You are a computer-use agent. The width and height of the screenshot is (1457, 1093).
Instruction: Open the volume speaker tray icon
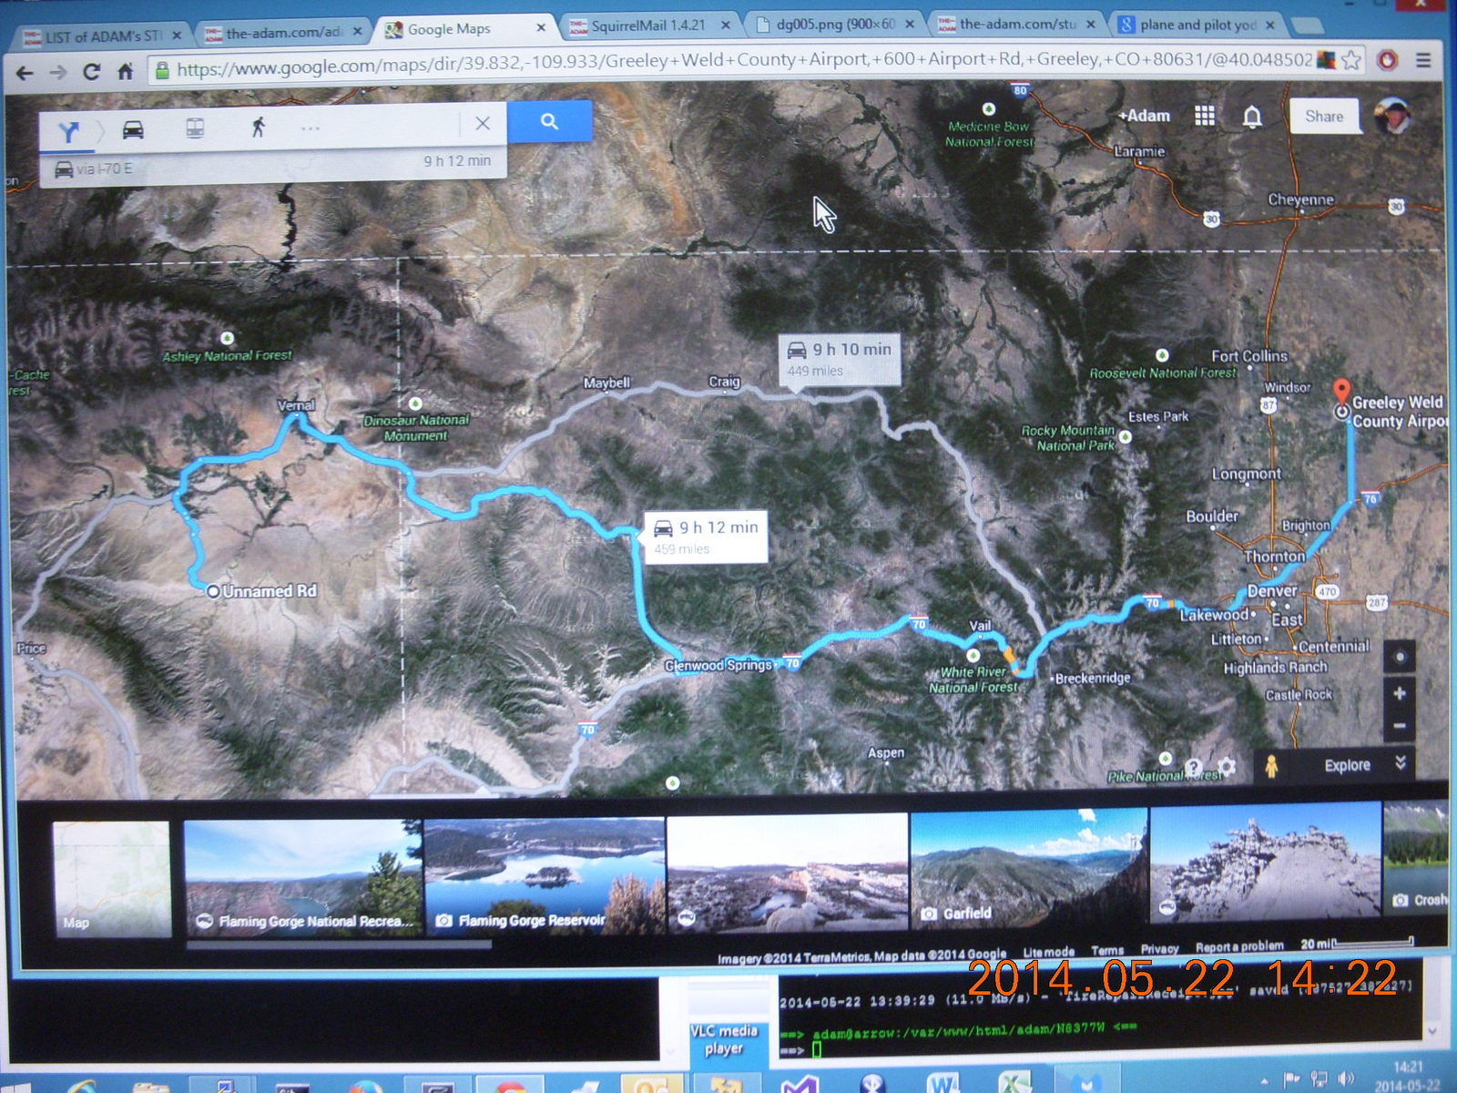coord(1346,1080)
